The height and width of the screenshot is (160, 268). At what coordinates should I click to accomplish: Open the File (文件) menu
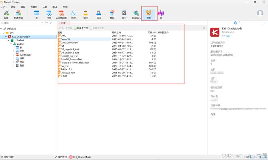(x=3, y=7)
